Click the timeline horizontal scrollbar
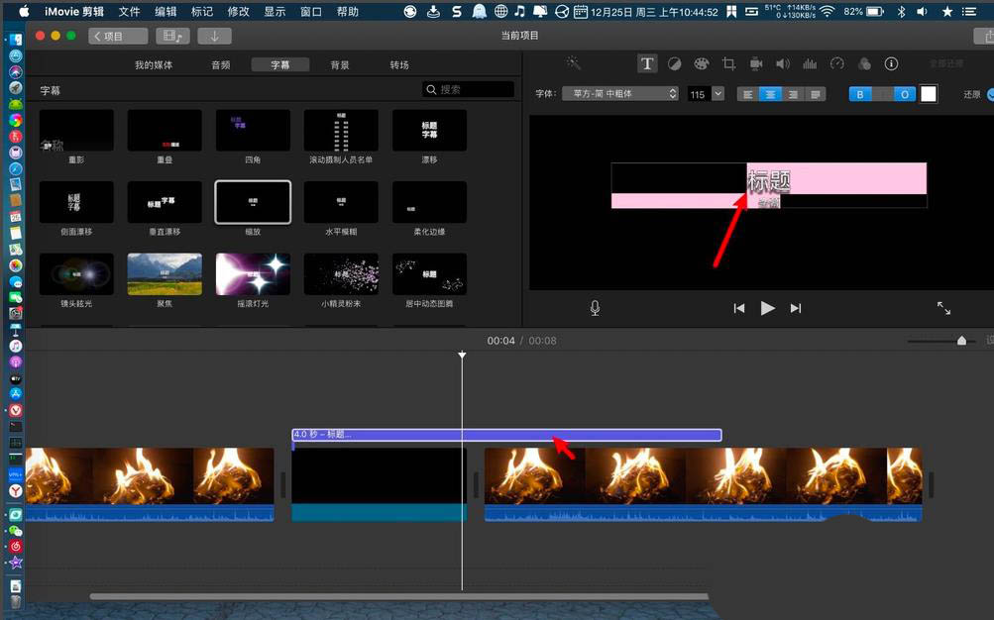Viewport: 994px width, 620px height. point(398,596)
